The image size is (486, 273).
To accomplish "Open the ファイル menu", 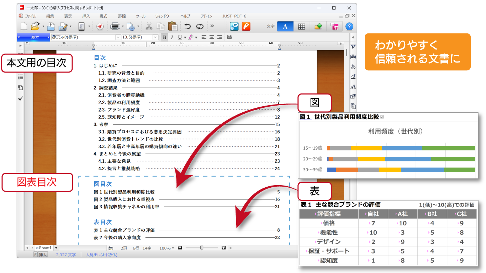I will click(30, 16).
